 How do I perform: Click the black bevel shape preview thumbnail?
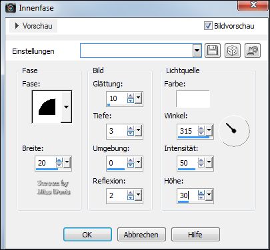pyautogui.click(x=47, y=107)
